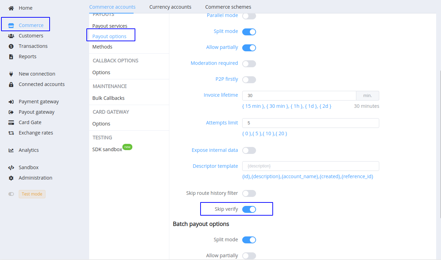Open Administration via the gear icon
This screenshot has width=441, height=260.
tap(11, 178)
